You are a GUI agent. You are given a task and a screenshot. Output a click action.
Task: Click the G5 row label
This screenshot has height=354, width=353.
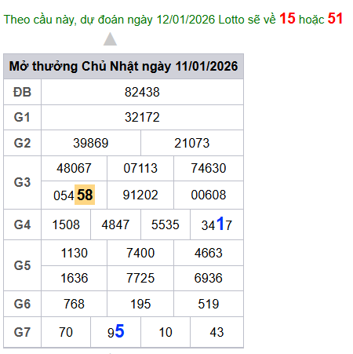pos(22,265)
